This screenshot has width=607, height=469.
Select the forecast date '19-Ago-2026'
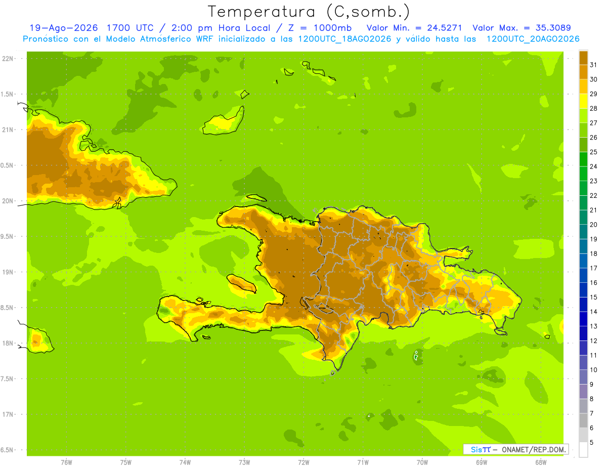click(x=63, y=28)
